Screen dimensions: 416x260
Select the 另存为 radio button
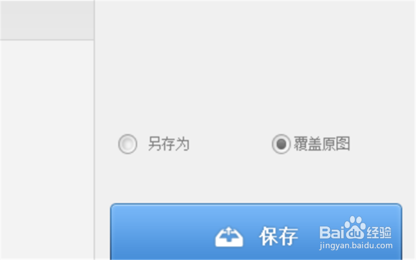point(127,144)
